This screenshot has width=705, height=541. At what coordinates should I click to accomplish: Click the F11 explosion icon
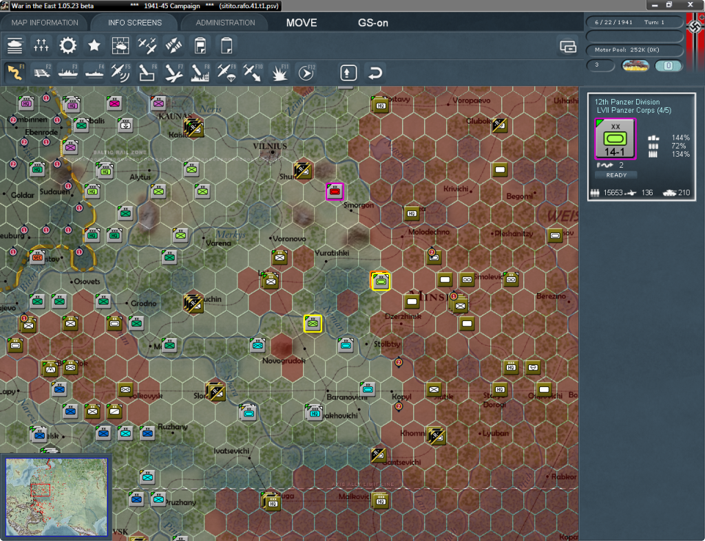point(280,72)
